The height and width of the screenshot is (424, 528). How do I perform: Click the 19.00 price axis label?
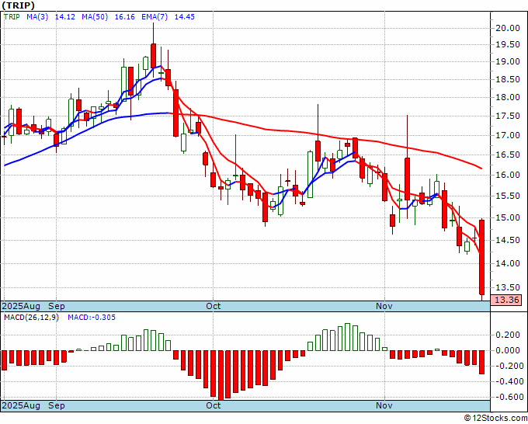[x=508, y=62]
